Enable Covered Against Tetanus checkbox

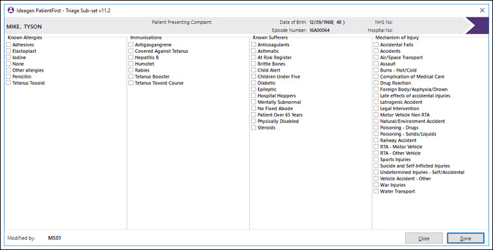point(131,51)
